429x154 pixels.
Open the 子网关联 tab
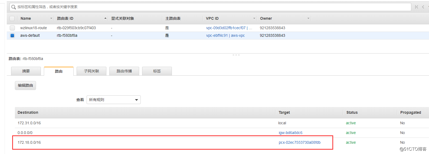91,71
